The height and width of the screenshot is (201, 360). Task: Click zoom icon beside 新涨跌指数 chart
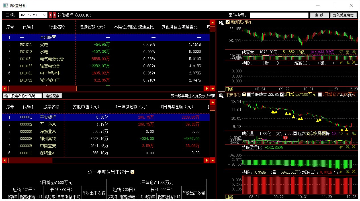tap(221, 23)
